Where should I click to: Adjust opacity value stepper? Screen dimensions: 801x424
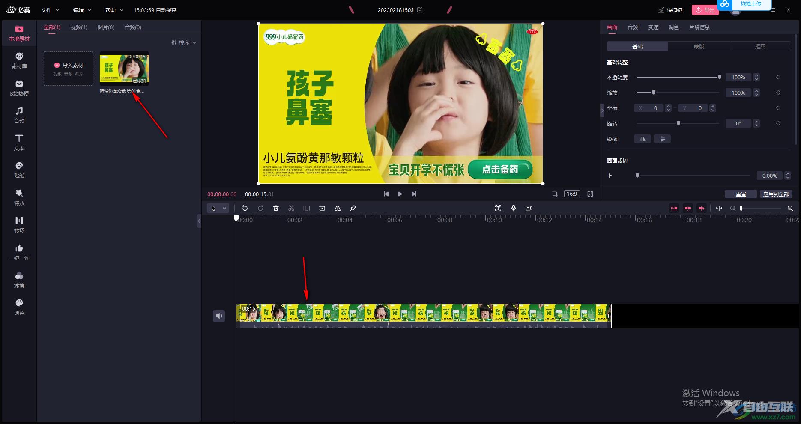[x=756, y=77]
